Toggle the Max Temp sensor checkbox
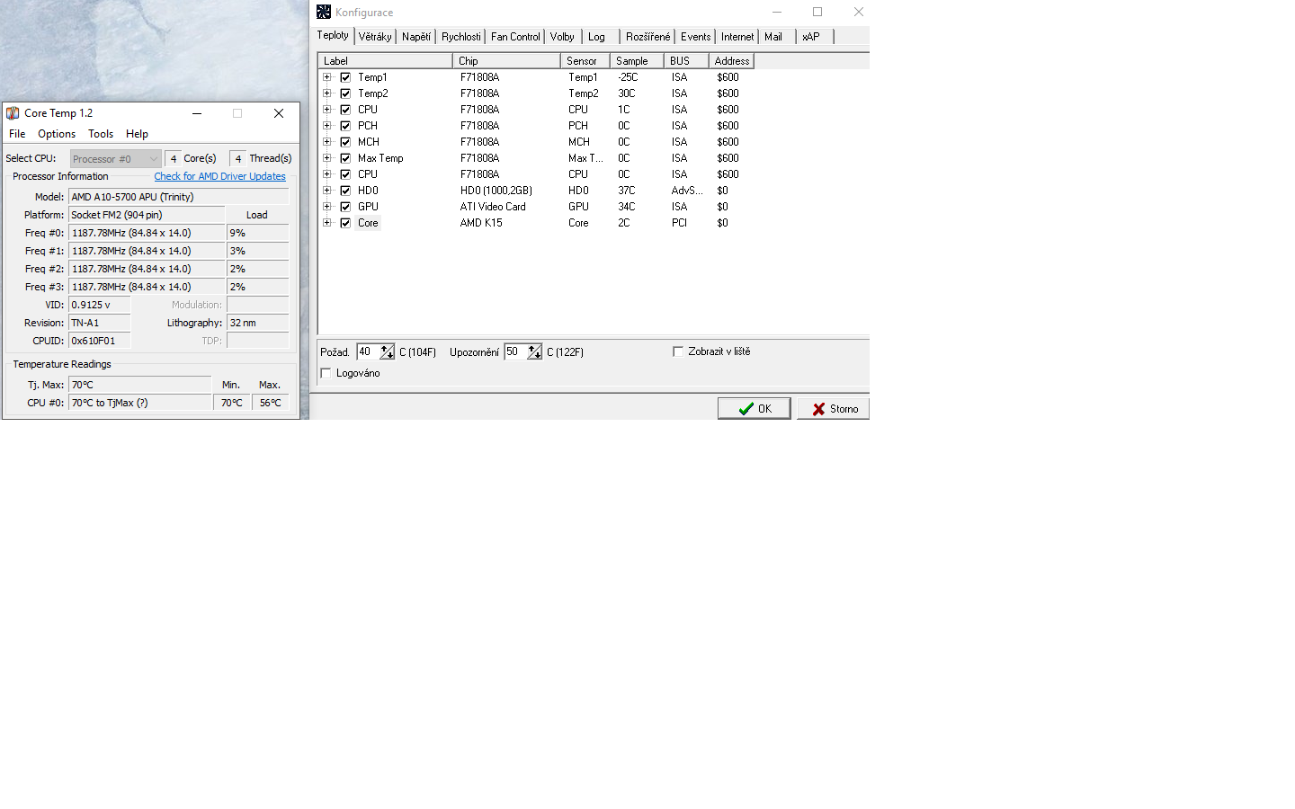The height and width of the screenshot is (809, 1295). tap(345, 158)
